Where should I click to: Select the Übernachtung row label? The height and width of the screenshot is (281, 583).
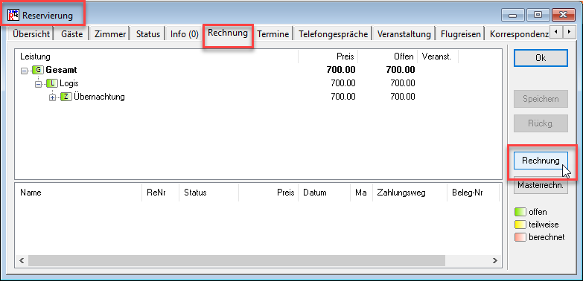pyautogui.click(x=99, y=97)
